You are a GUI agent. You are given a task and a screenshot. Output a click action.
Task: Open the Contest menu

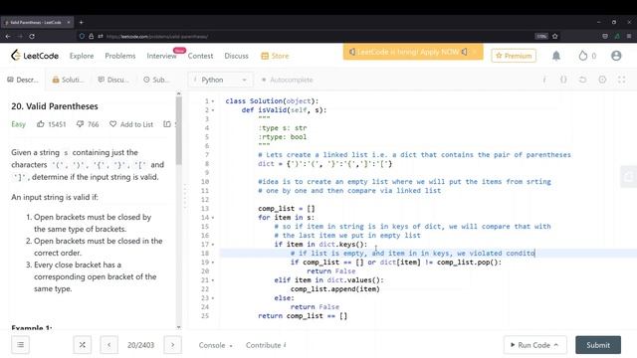click(200, 56)
